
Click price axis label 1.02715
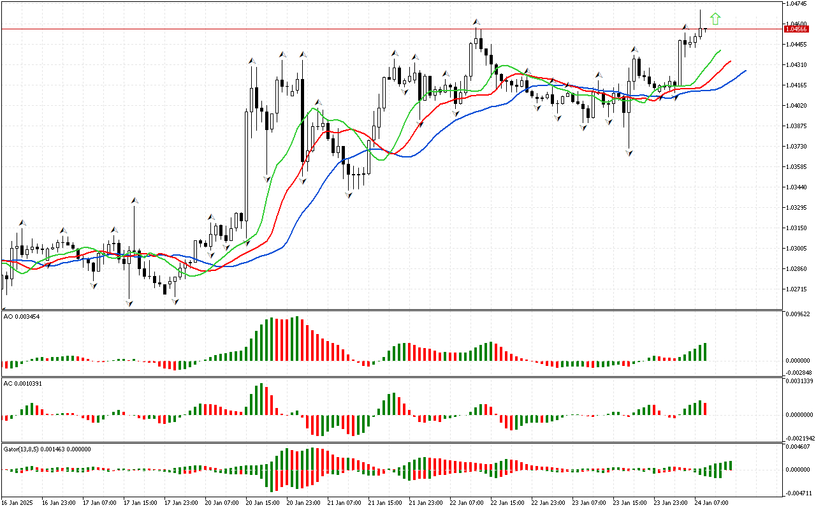(x=797, y=289)
